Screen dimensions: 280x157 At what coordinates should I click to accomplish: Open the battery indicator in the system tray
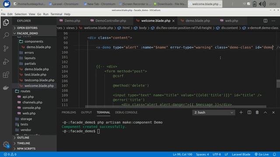[x=255, y=4]
